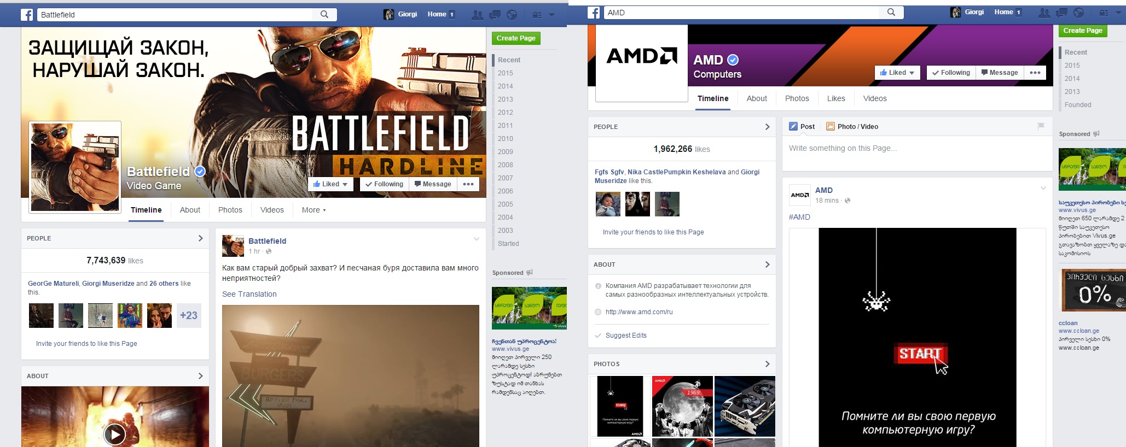Click Sponsored megaphone icon in AMD window
The height and width of the screenshot is (447, 1126).
tap(1096, 133)
